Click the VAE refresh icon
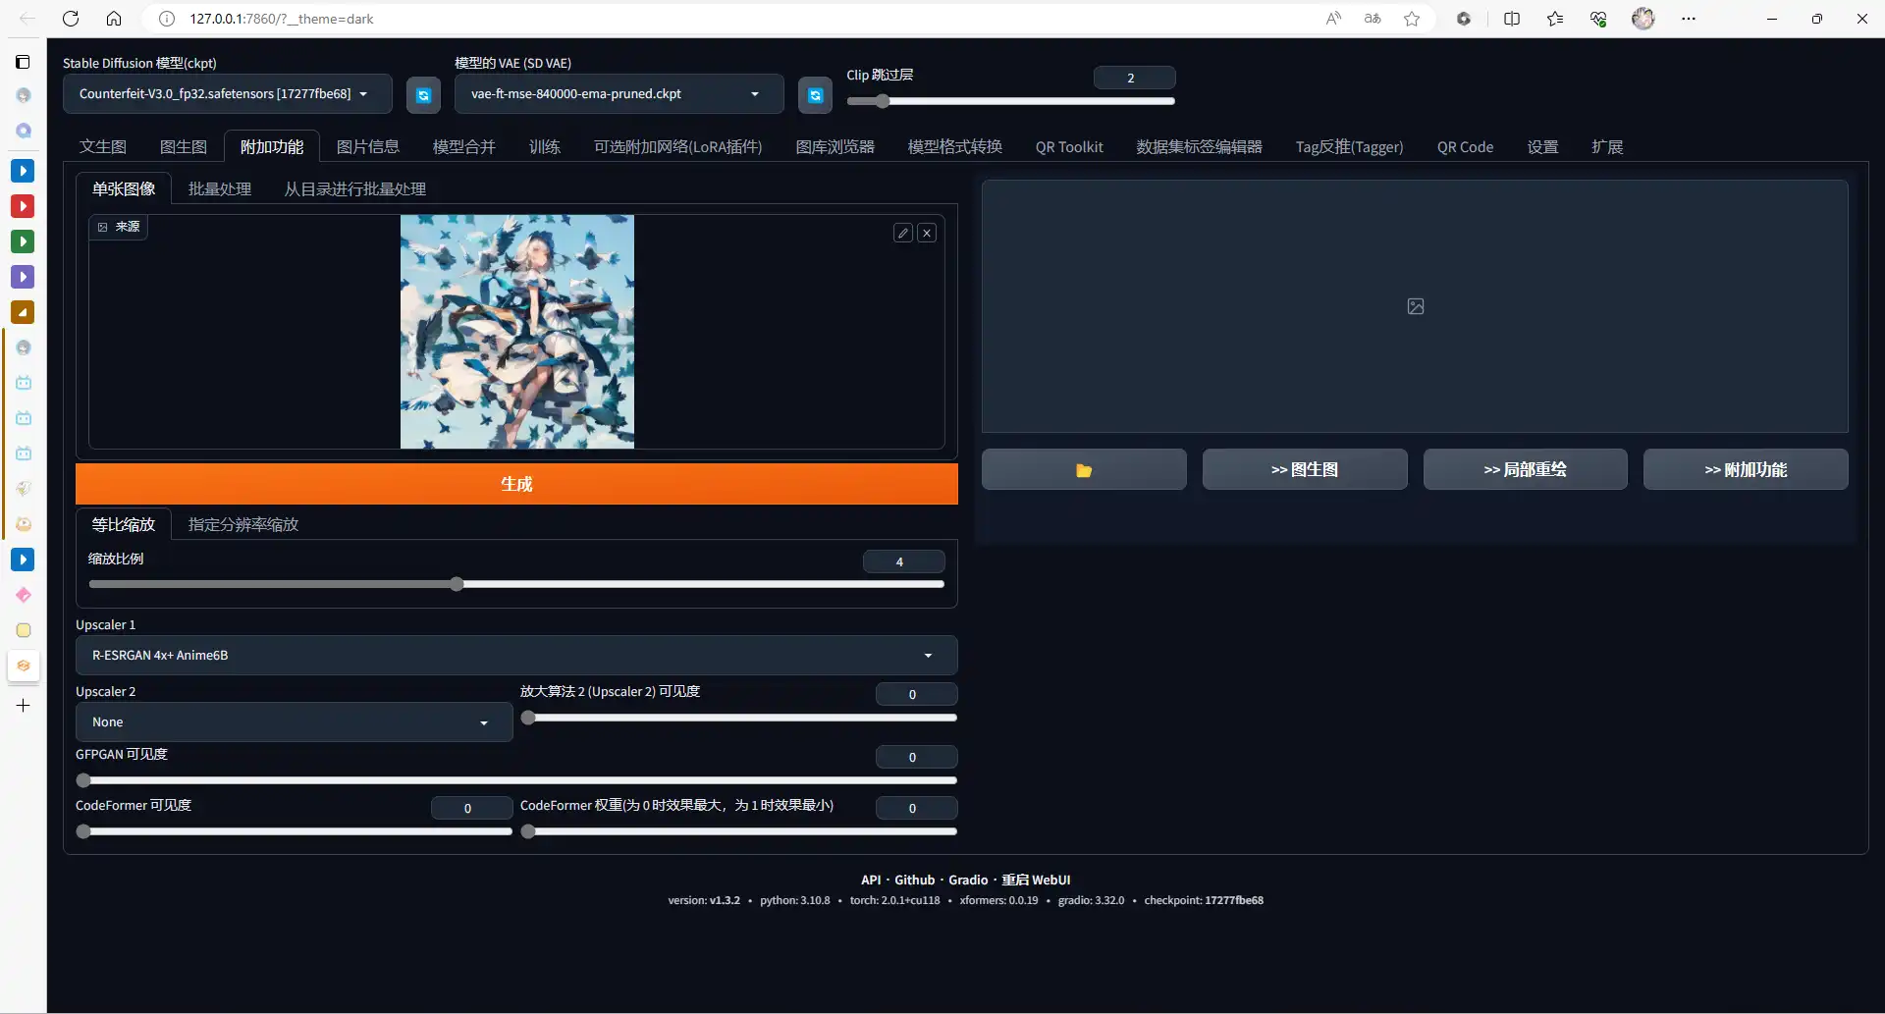The image size is (1885, 1014). [x=815, y=95]
